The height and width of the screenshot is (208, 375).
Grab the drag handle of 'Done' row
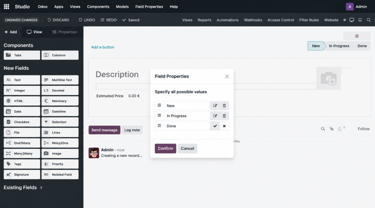(x=159, y=126)
